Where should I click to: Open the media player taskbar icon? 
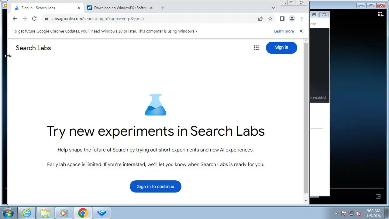pos(64,213)
